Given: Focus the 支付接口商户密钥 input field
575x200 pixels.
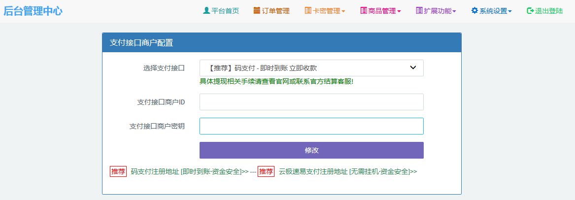Looking at the screenshot, I should coord(311,126).
